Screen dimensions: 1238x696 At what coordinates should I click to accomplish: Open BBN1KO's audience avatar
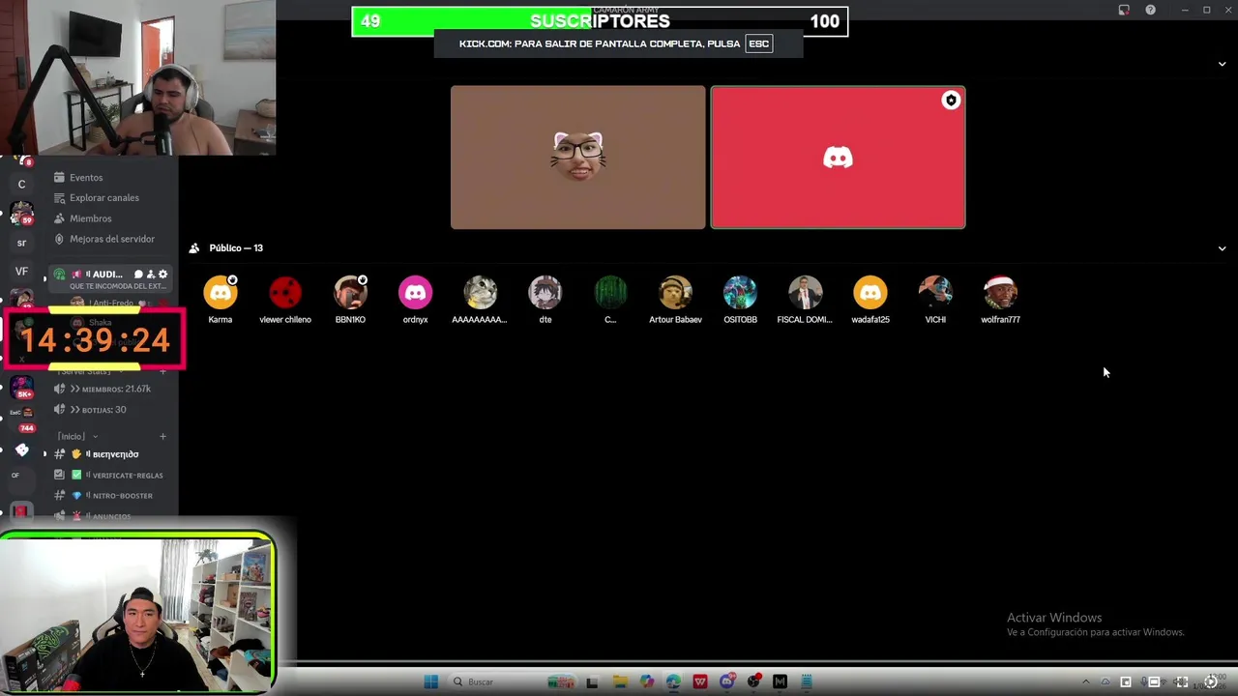coord(350,292)
